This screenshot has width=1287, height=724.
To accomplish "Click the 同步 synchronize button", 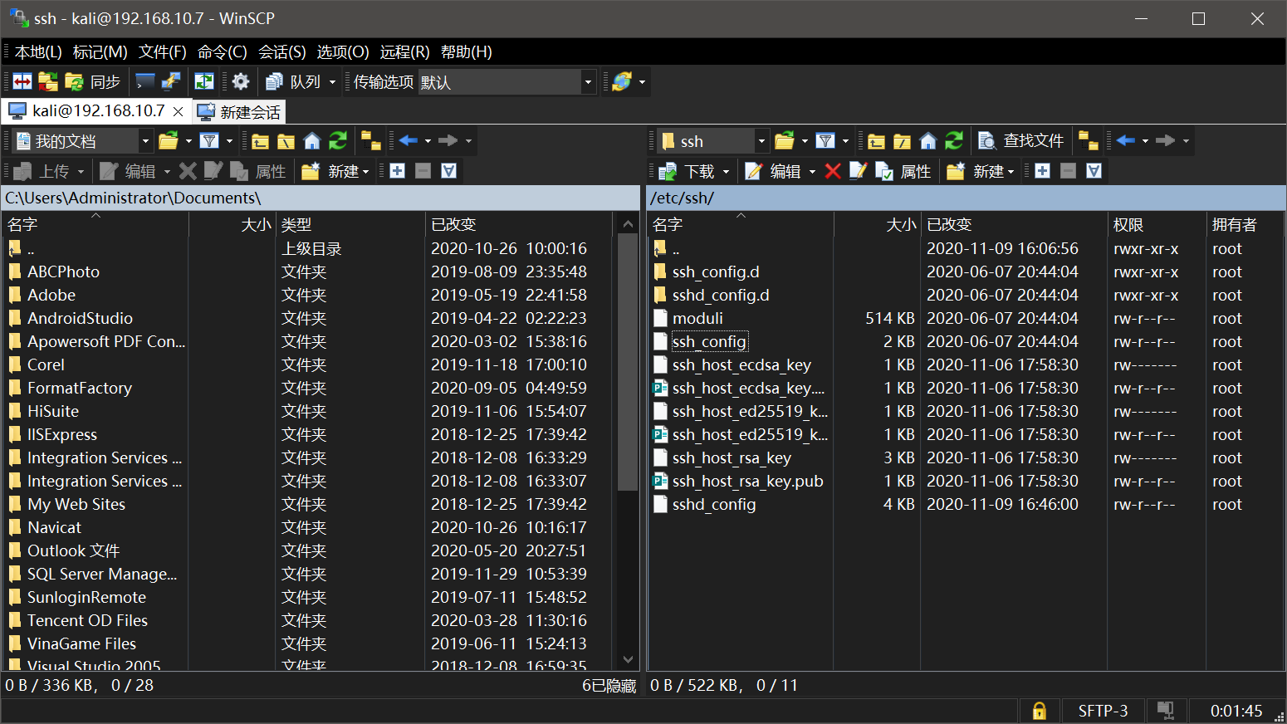I will tap(93, 81).
